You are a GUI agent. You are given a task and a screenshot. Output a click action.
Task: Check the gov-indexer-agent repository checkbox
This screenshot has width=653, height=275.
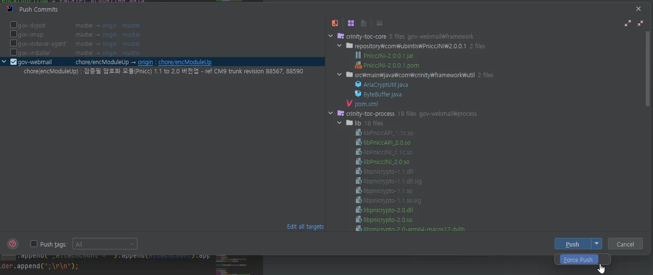click(x=14, y=43)
